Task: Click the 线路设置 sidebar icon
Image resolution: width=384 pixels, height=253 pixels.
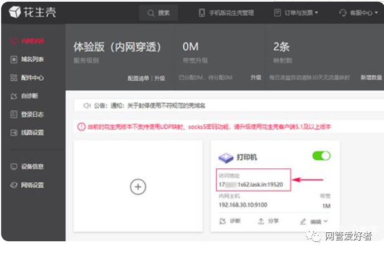Action: [x=14, y=133]
